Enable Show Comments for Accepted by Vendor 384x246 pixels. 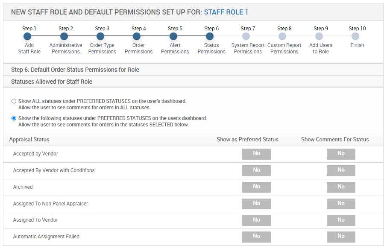coord(341,154)
